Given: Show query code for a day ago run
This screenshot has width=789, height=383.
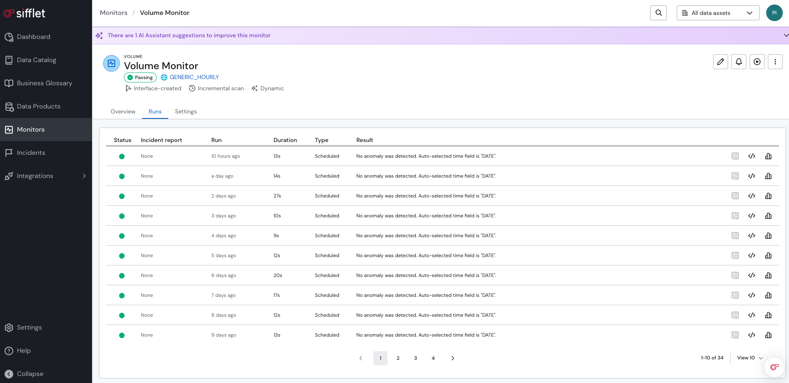Looking at the screenshot, I should pos(752,176).
